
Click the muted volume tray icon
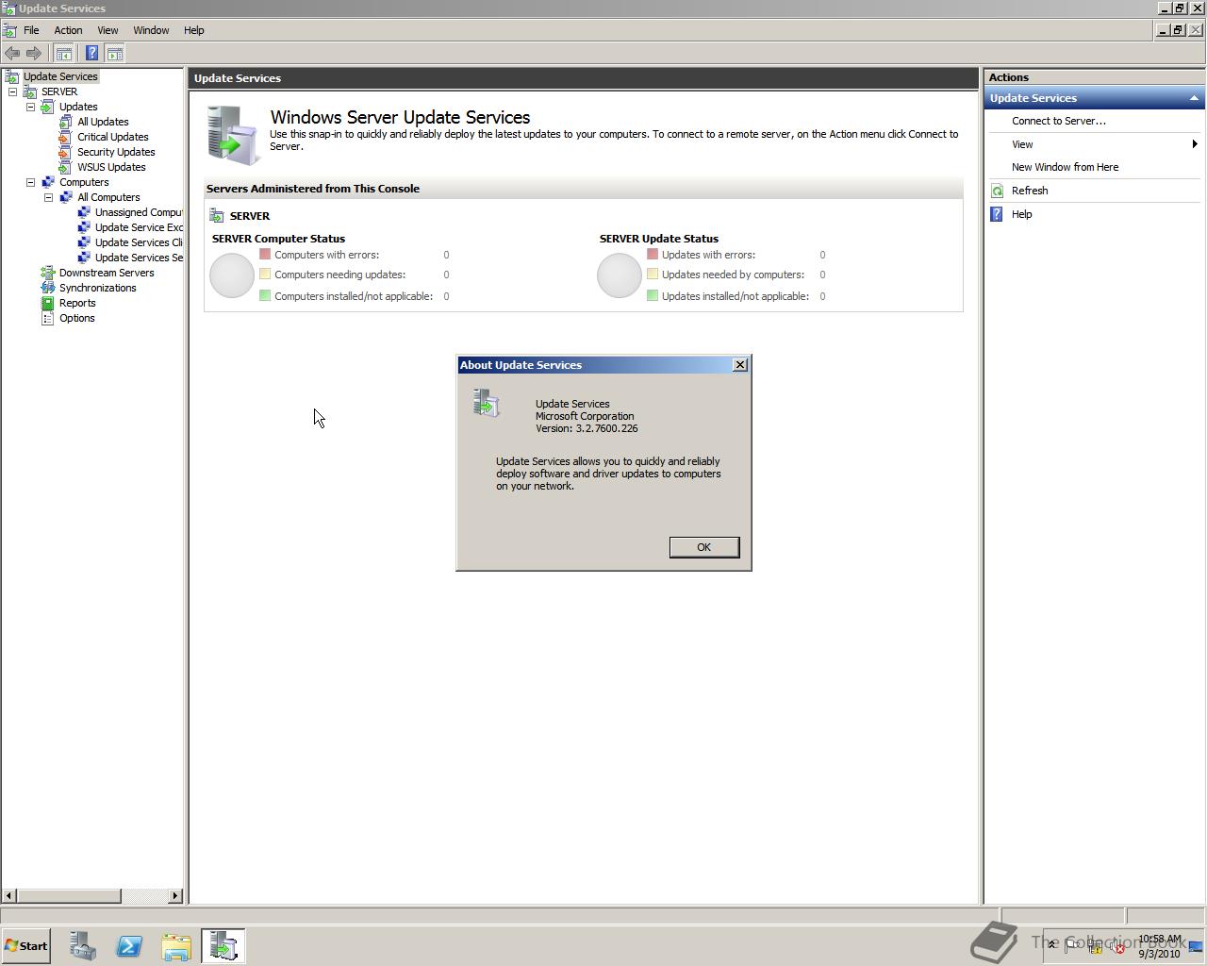(x=1117, y=947)
